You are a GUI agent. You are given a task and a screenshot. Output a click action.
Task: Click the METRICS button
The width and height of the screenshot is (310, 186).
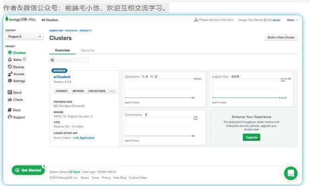(78, 91)
